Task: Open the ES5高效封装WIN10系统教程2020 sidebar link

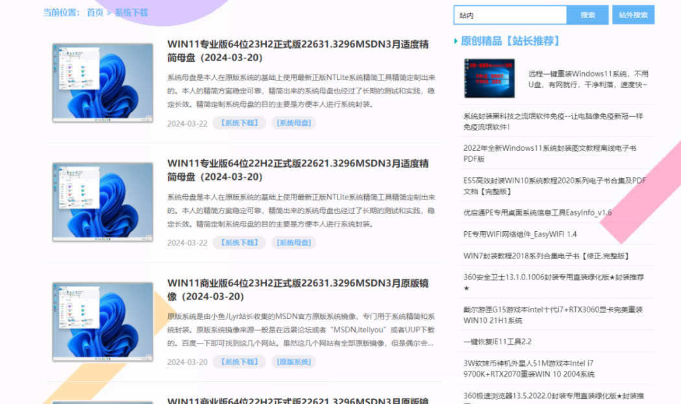Action: coord(554,186)
